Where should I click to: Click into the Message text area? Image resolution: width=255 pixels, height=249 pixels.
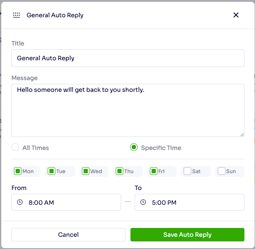click(127, 110)
